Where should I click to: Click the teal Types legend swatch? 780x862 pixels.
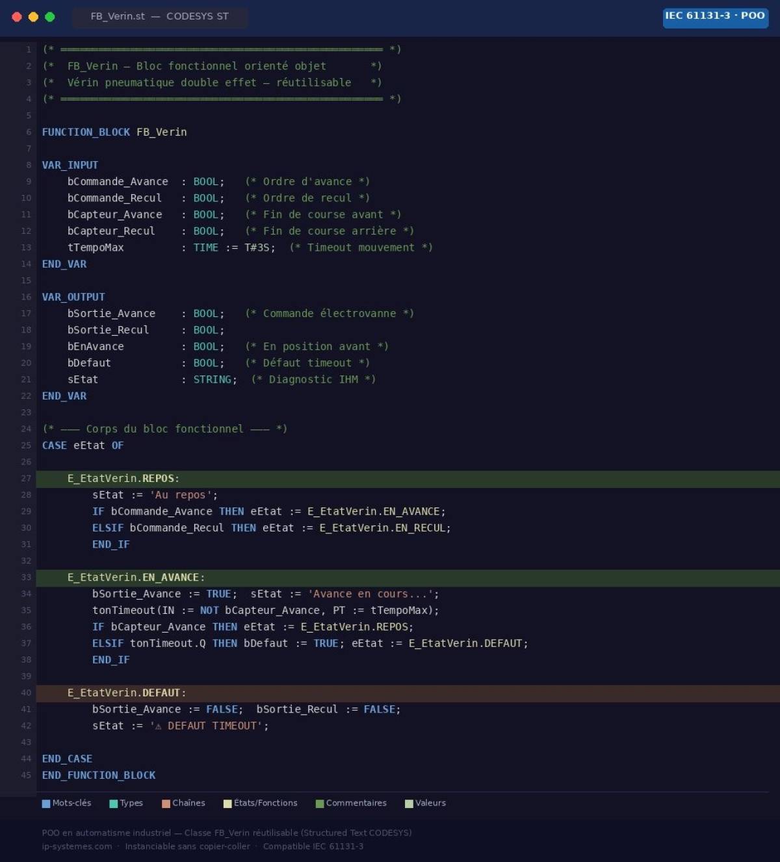[114, 804]
